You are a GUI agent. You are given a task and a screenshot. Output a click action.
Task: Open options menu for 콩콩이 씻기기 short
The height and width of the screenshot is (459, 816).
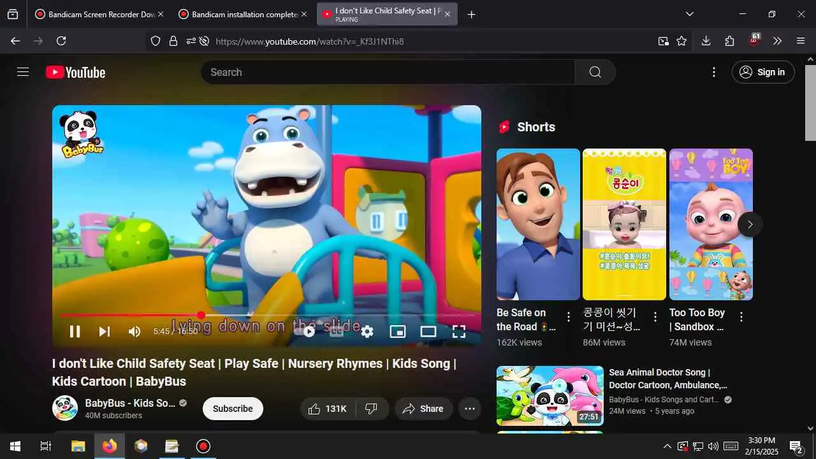(655, 317)
